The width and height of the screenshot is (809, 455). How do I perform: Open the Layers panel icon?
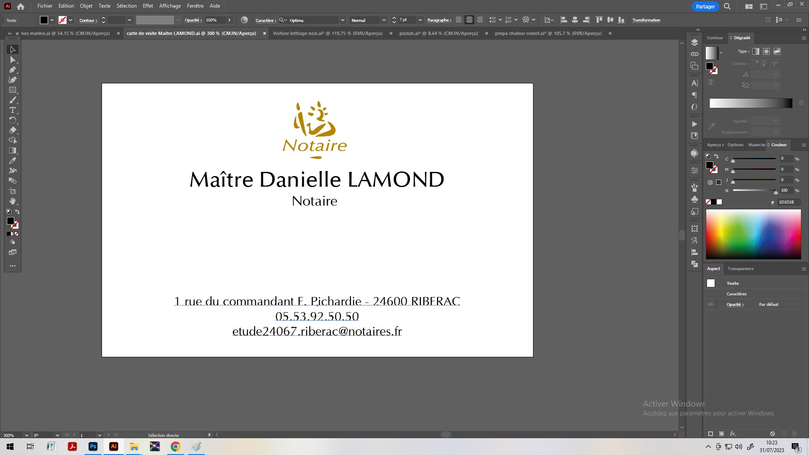pos(695,42)
